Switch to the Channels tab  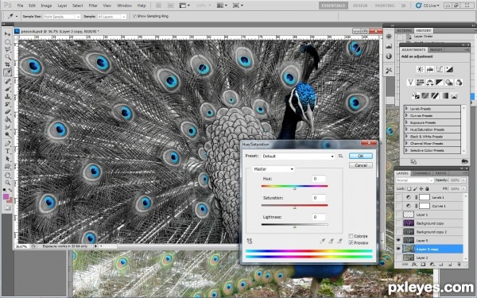point(421,173)
